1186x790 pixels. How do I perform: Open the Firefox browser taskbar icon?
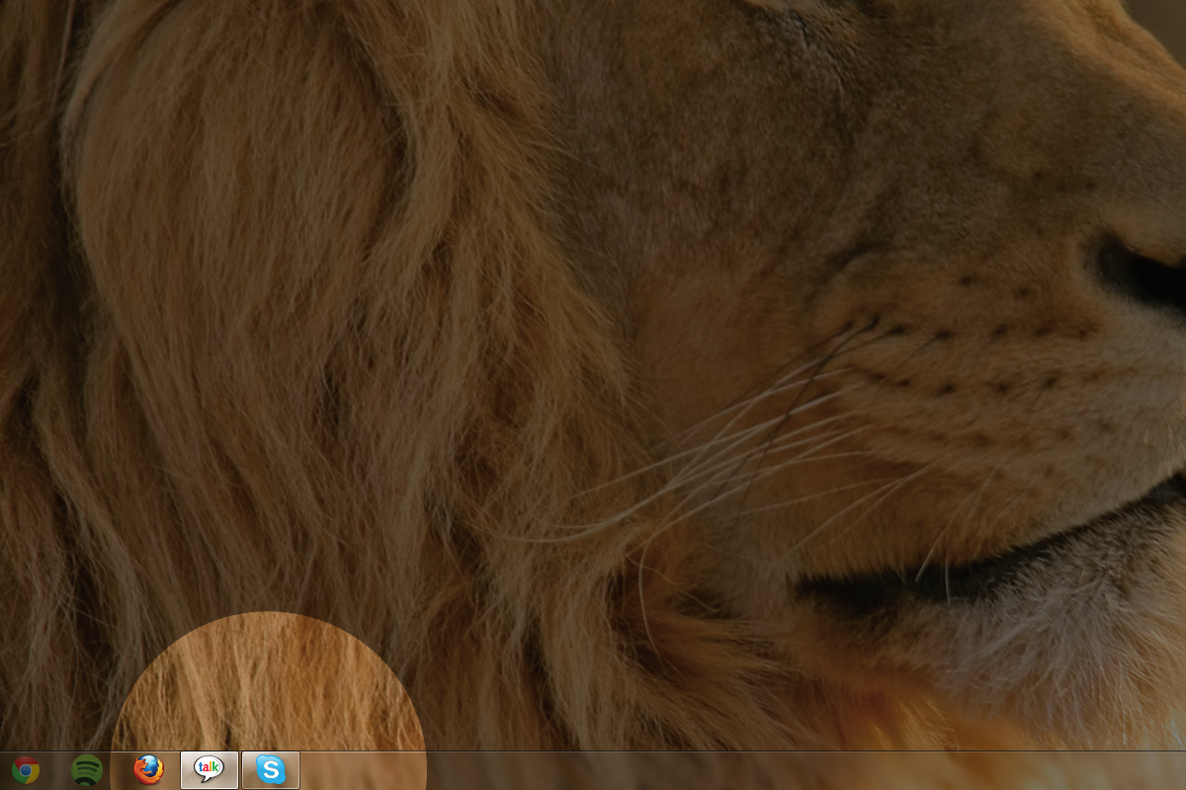[148, 770]
